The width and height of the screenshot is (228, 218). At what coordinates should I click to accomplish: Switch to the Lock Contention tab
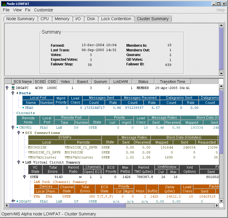(116, 19)
